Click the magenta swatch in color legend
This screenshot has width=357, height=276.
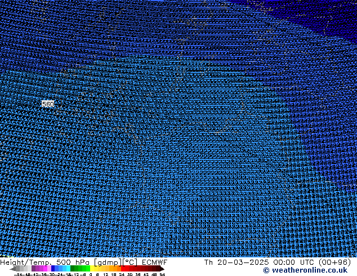(45, 268)
